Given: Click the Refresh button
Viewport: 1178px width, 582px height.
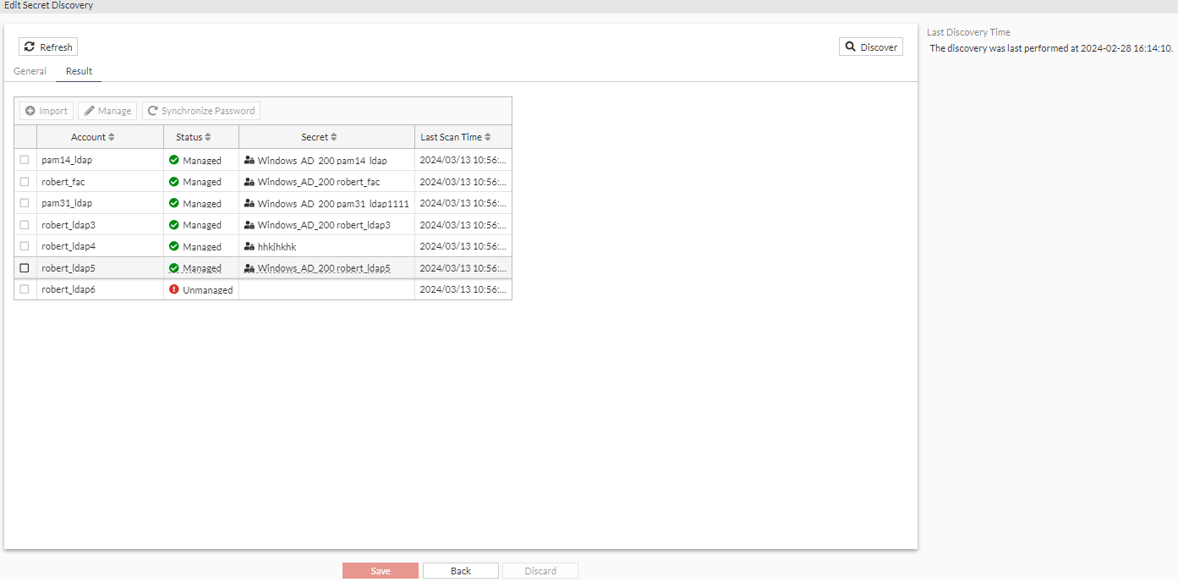Looking at the screenshot, I should tap(48, 47).
